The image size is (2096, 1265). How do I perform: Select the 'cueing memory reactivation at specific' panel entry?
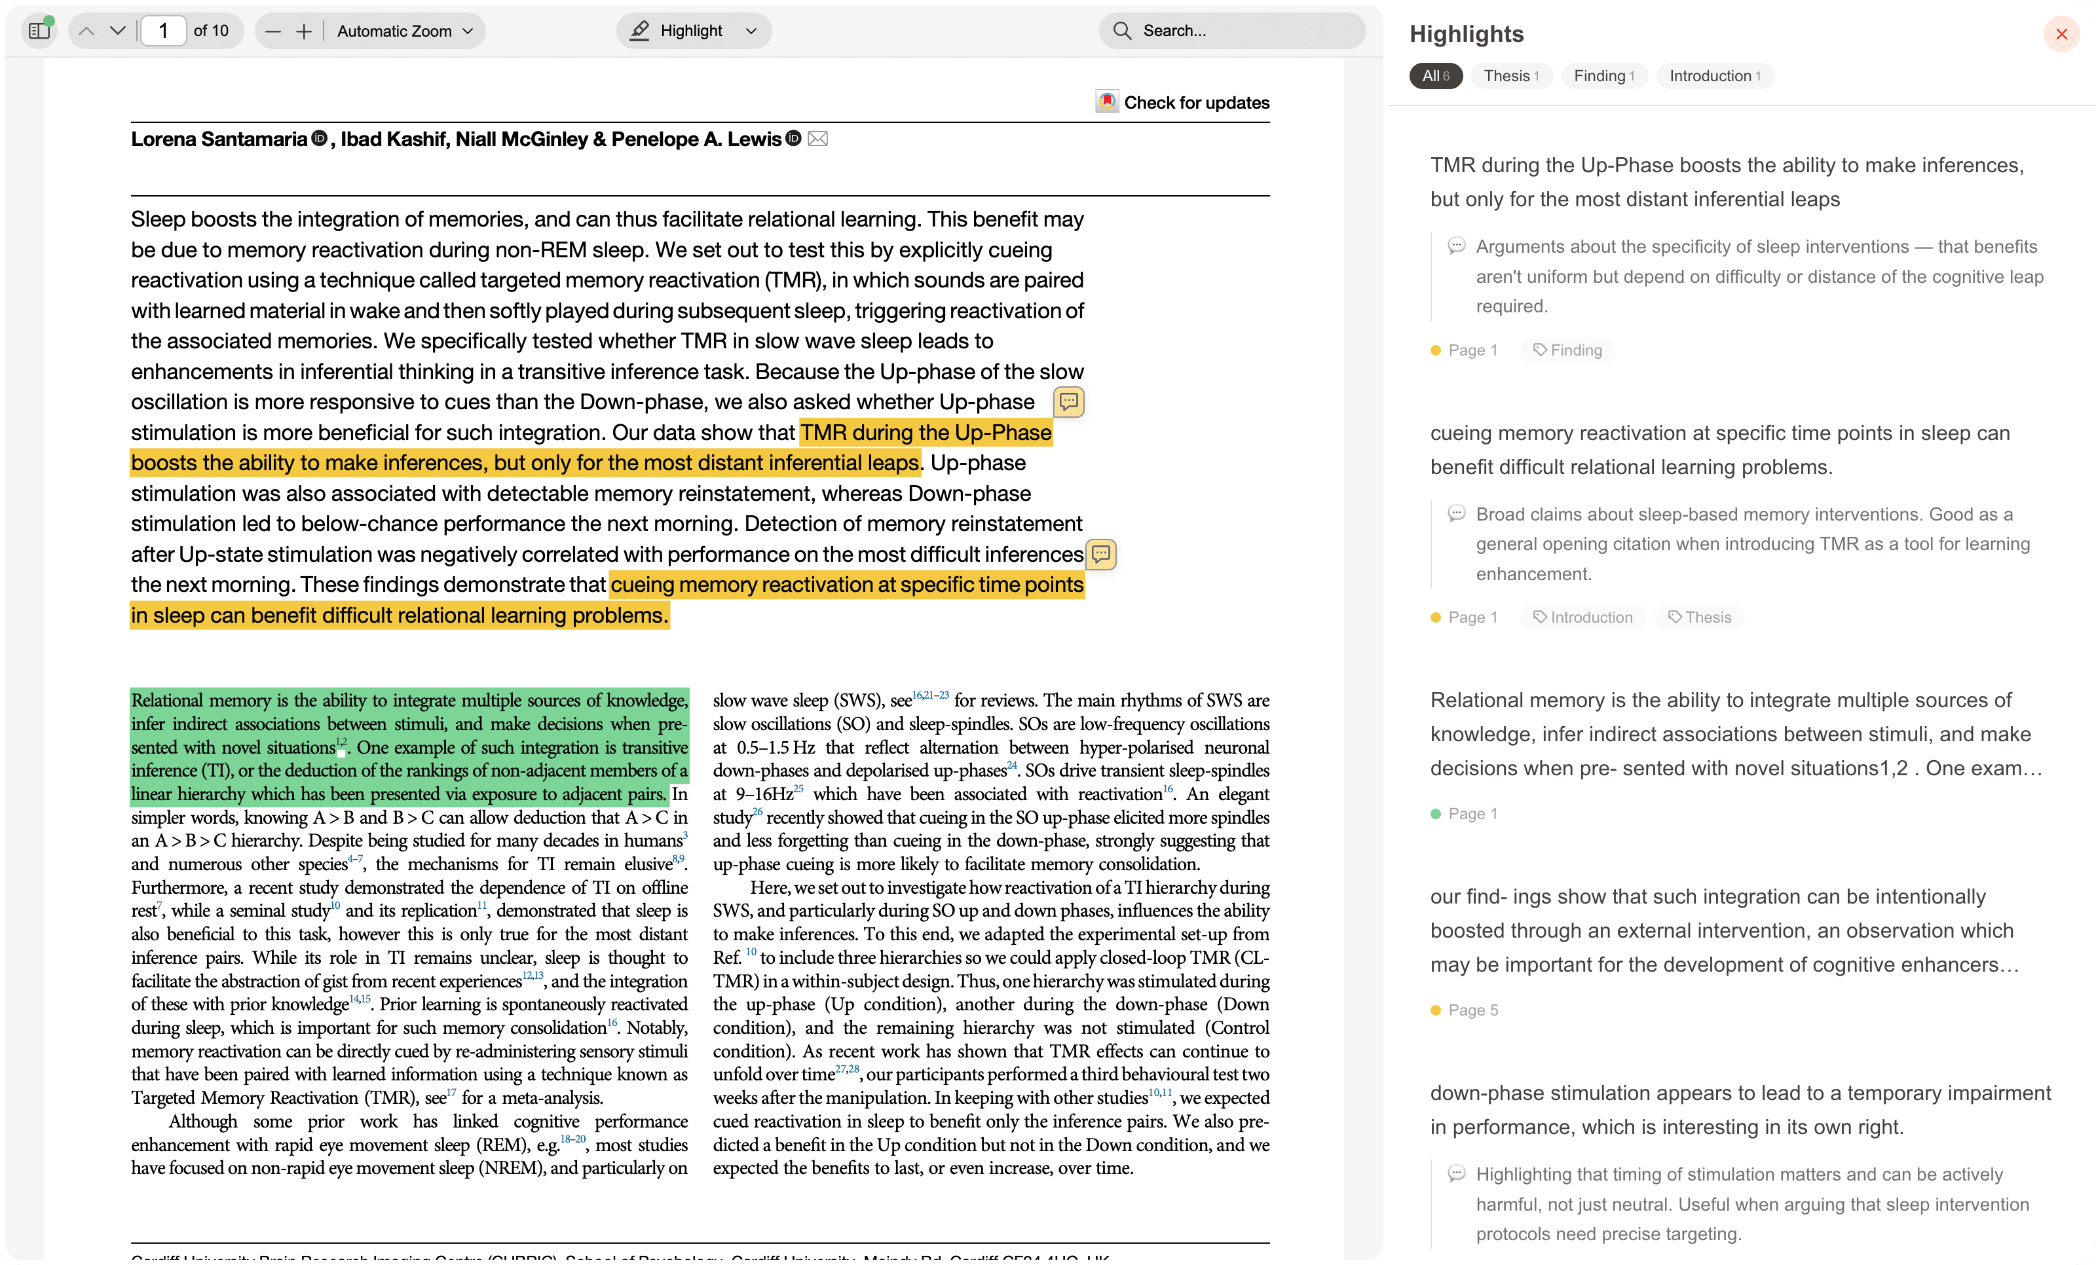coord(1720,450)
